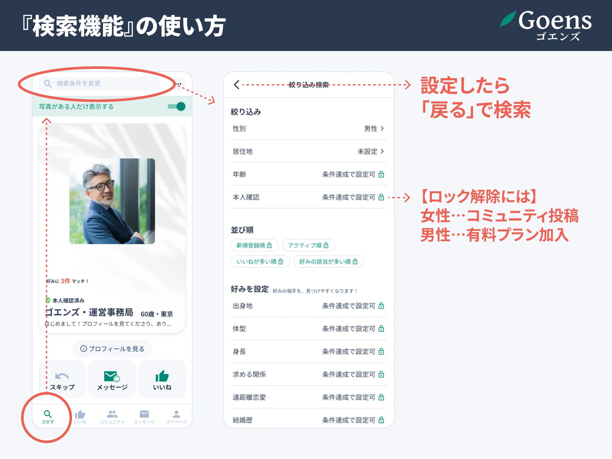This screenshot has width=612, height=459.
Task: Click the magnifying glass in the search bar
Action: click(x=48, y=84)
